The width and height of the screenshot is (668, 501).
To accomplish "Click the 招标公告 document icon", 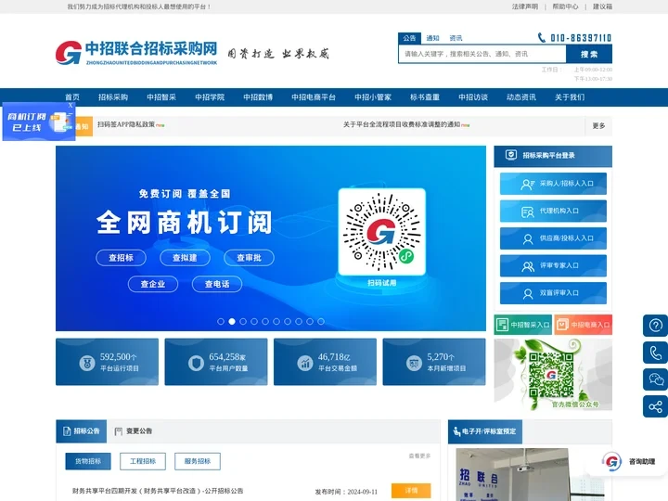I will point(67,431).
